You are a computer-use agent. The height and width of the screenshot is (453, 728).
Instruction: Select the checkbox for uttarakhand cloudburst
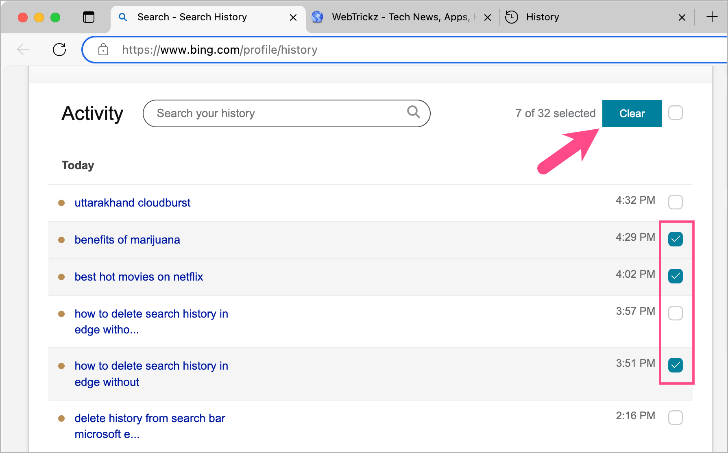[x=676, y=202]
